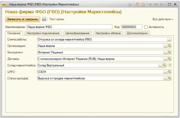Switch to the Настройки подключения tab
Screen dimensions: 180x118
[x=43, y=33]
